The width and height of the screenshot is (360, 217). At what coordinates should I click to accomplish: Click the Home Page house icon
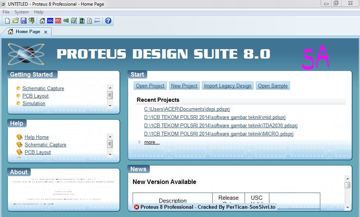tap(42, 21)
